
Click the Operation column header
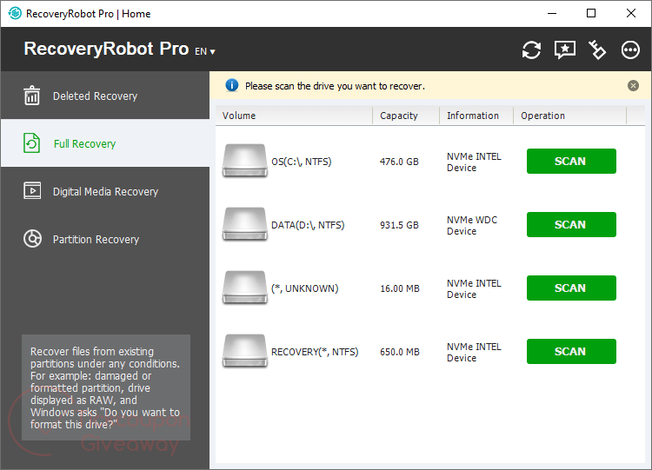click(x=570, y=116)
